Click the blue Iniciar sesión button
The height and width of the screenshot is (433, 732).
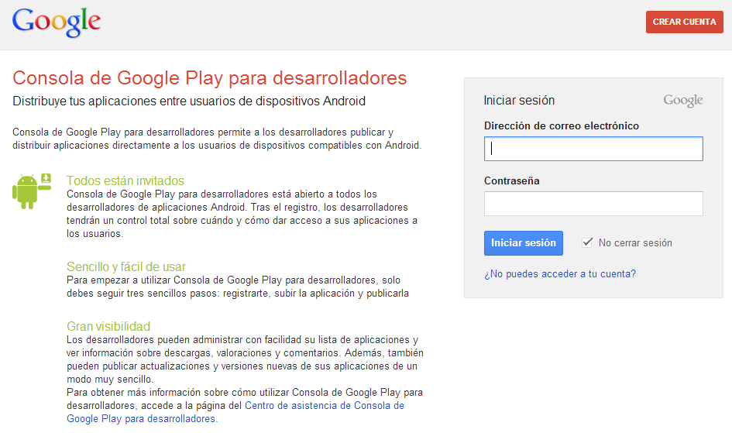coord(524,243)
